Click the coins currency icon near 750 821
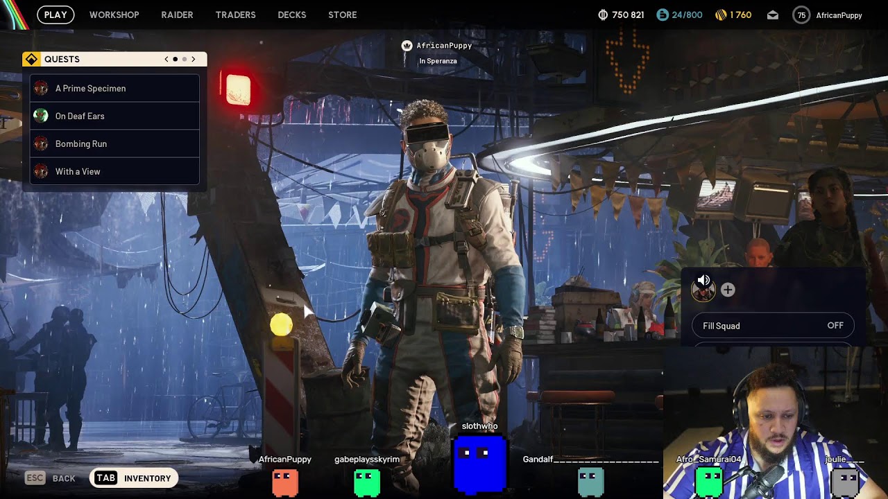 [x=603, y=15]
